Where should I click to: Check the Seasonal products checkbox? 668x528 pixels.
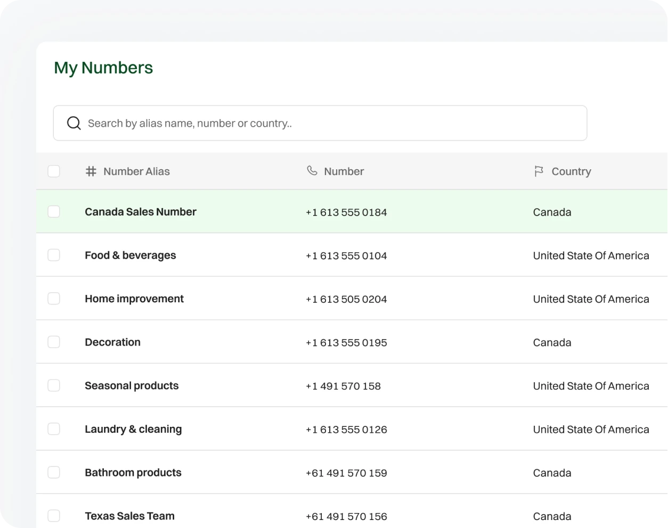point(54,385)
